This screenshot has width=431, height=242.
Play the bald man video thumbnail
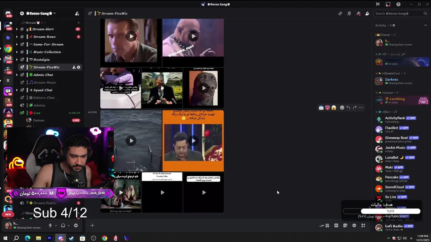(193, 36)
